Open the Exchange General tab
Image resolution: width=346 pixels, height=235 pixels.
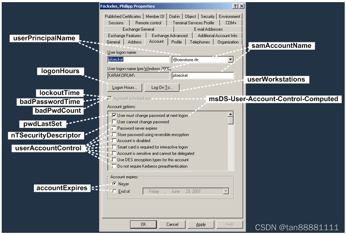click(x=138, y=29)
